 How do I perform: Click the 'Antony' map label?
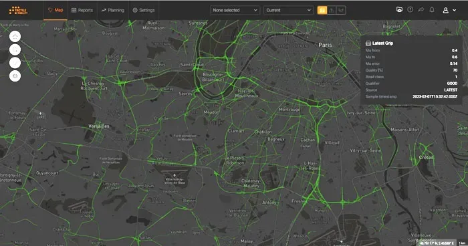coord(269,203)
